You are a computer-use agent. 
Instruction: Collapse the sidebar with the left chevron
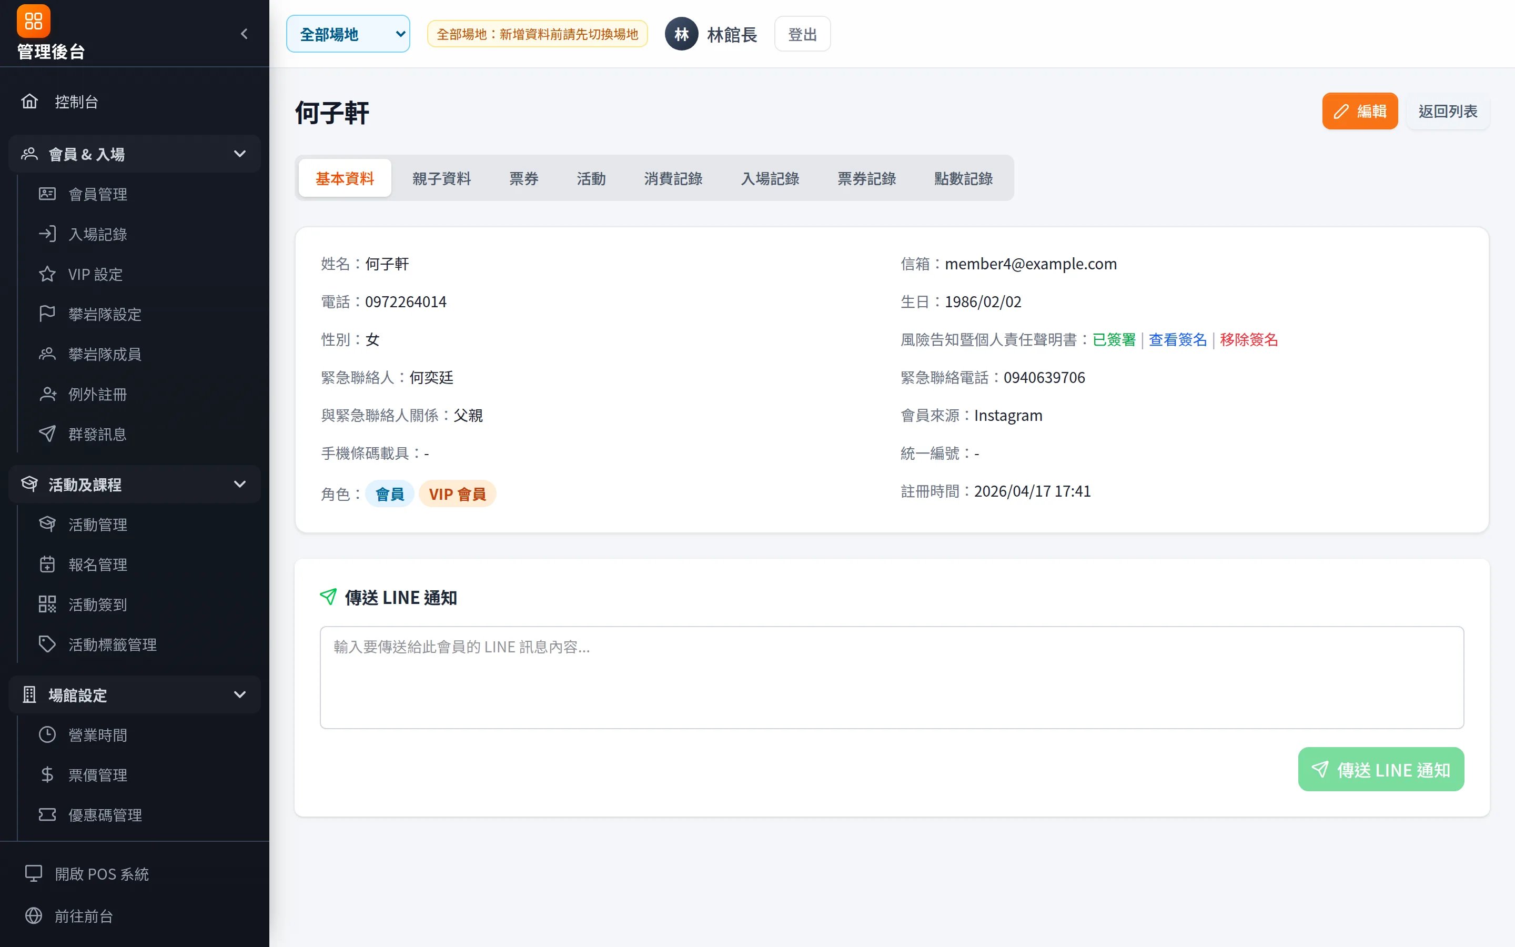(244, 34)
